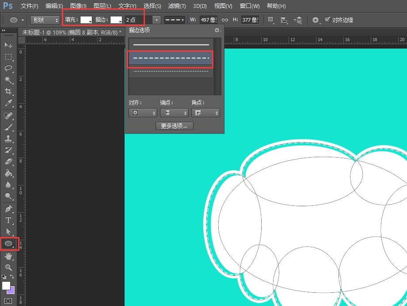Viewport: 407px width, 306px height.
Task: Toggle Quick Mask mode at toolbar bottom
Action: [x=8, y=301]
